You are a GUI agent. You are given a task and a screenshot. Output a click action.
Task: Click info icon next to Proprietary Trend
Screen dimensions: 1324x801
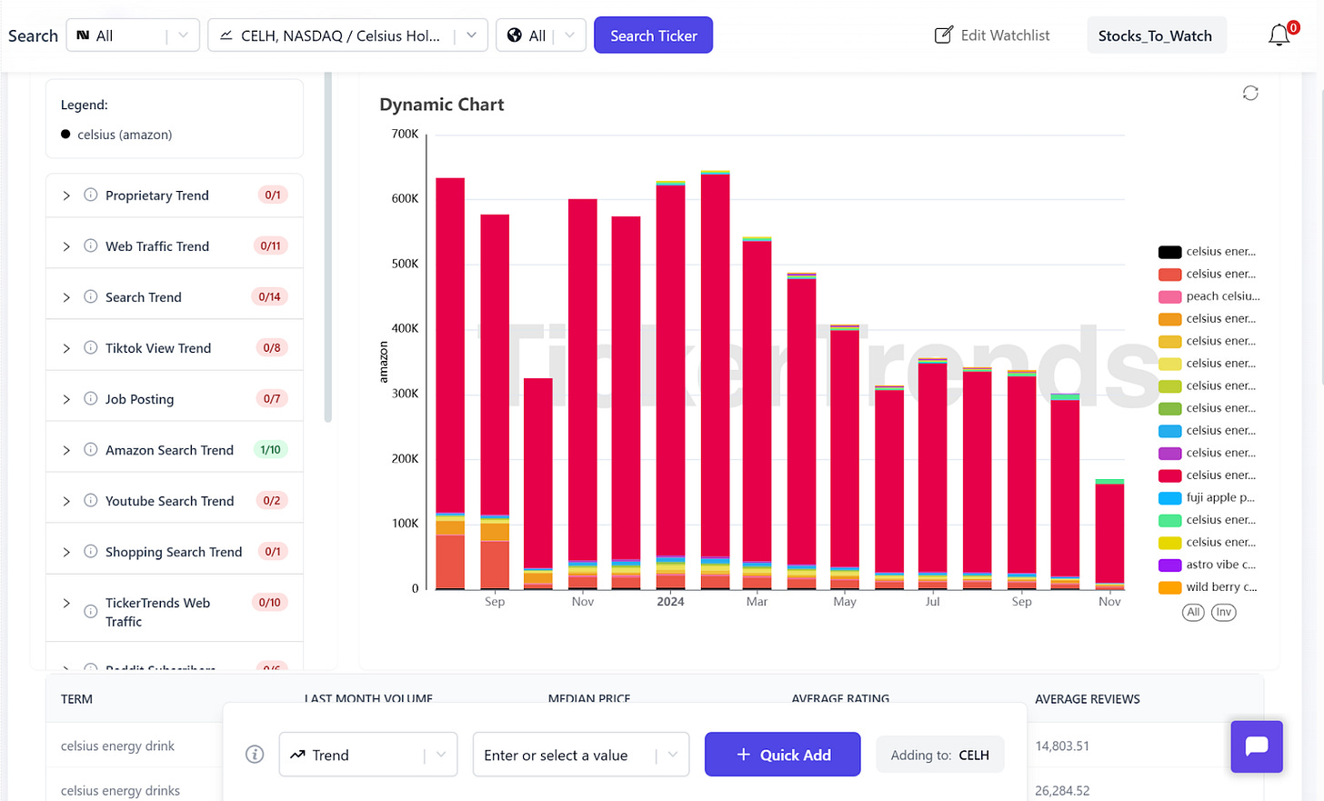pyautogui.click(x=91, y=195)
